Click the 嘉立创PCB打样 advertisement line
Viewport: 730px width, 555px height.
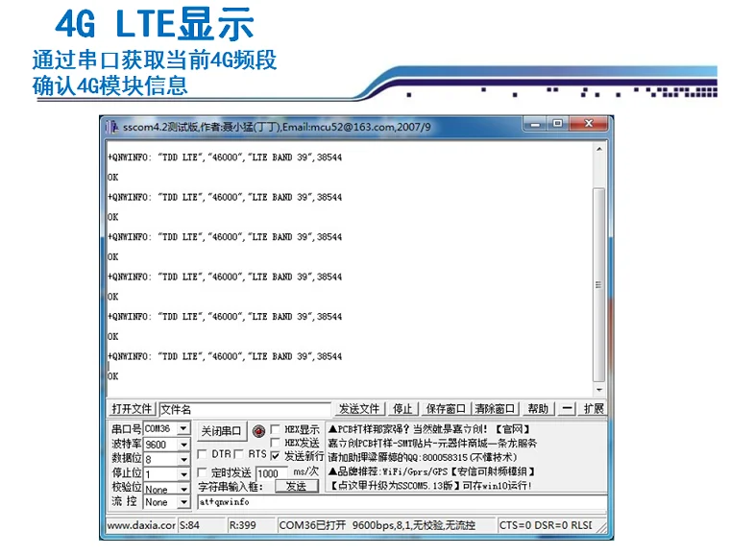(x=432, y=443)
